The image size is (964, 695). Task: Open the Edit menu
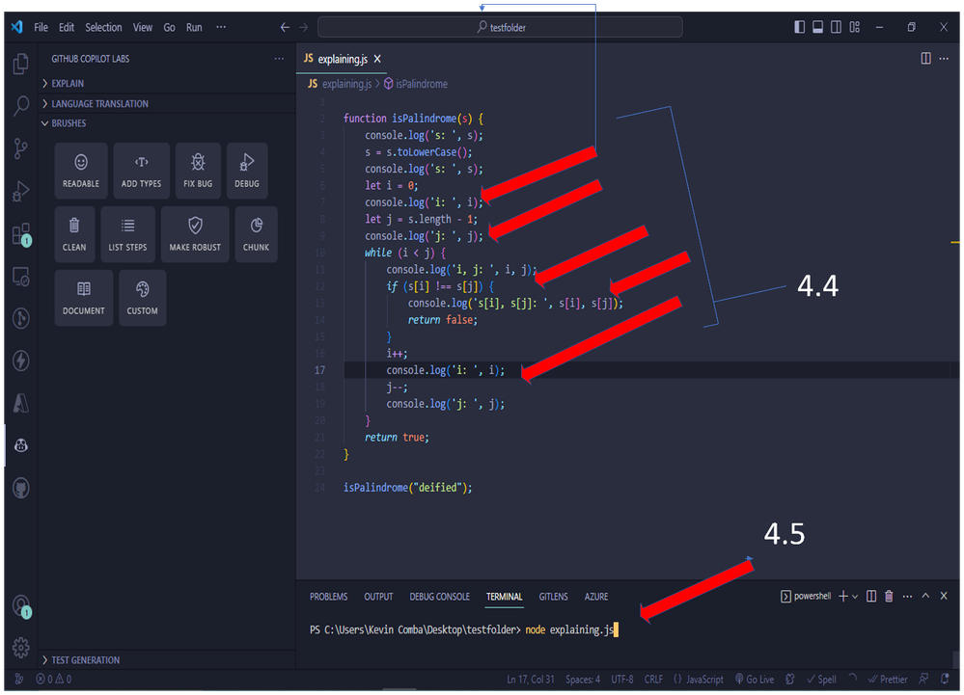pyautogui.click(x=67, y=27)
